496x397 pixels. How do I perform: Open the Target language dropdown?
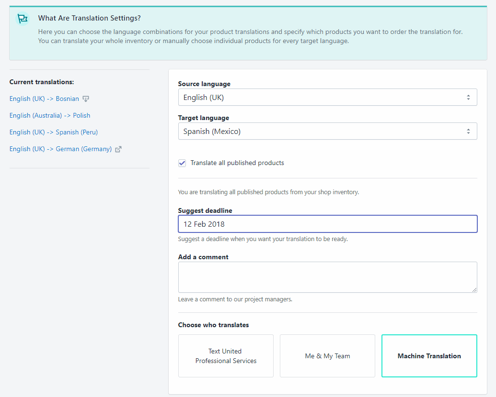[x=327, y=131]
